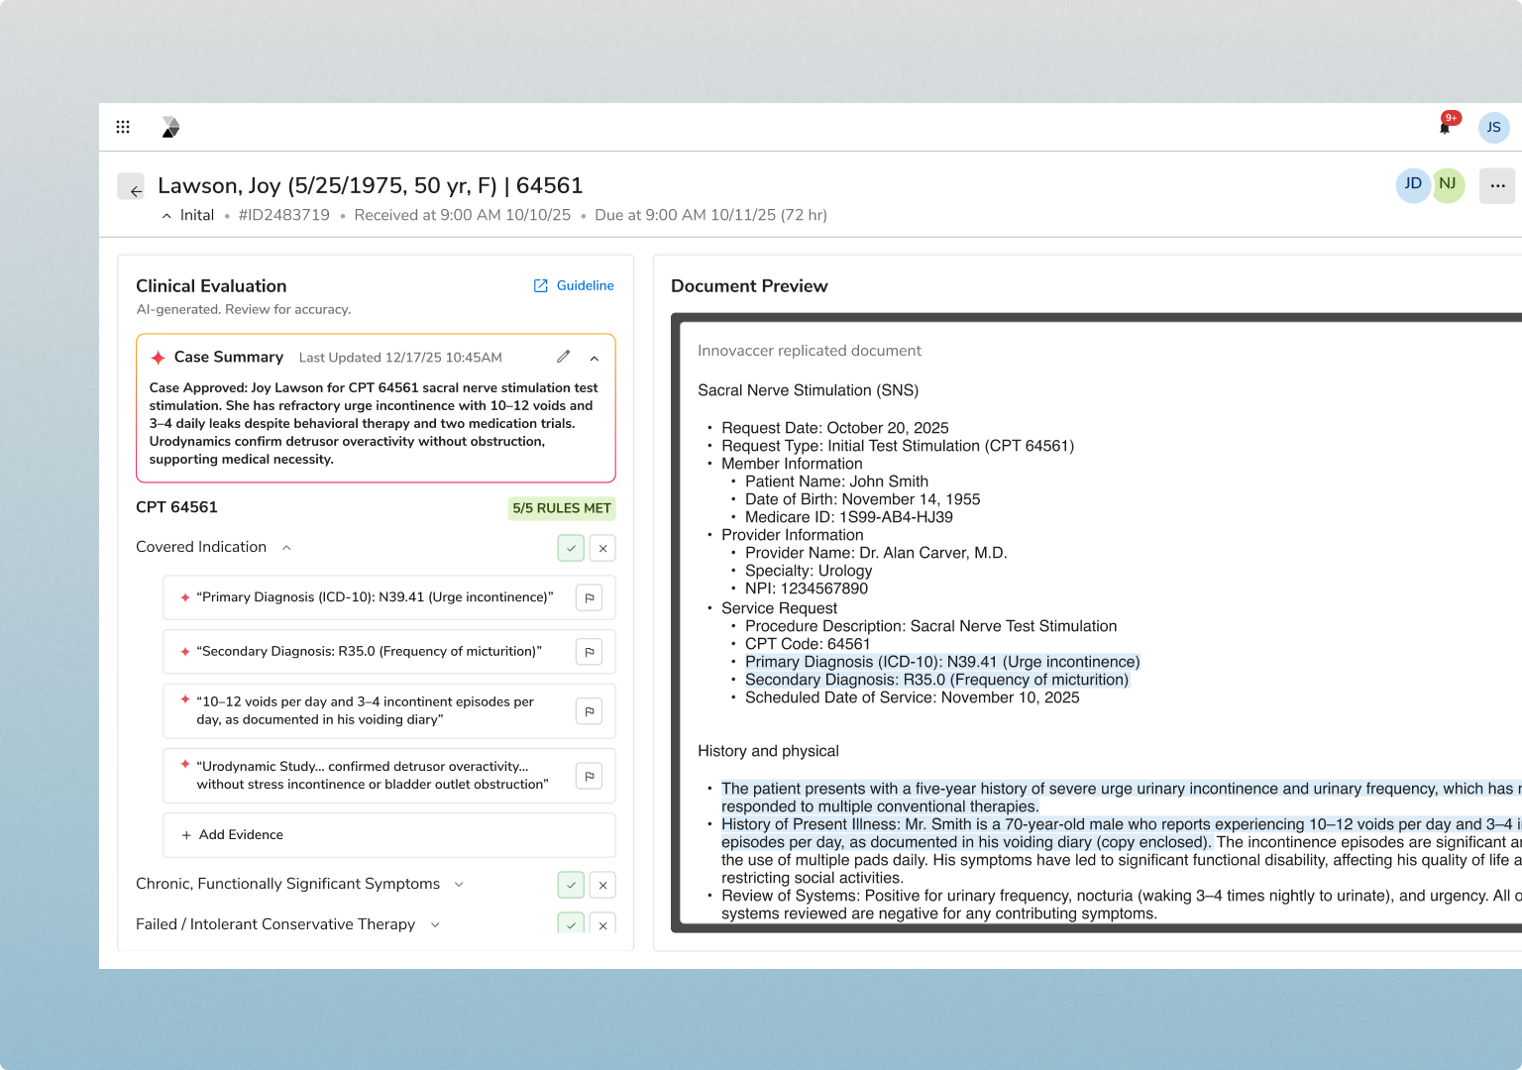Go back using the arrow button
1522x1070 pixels.
click(x=131, y=186)
